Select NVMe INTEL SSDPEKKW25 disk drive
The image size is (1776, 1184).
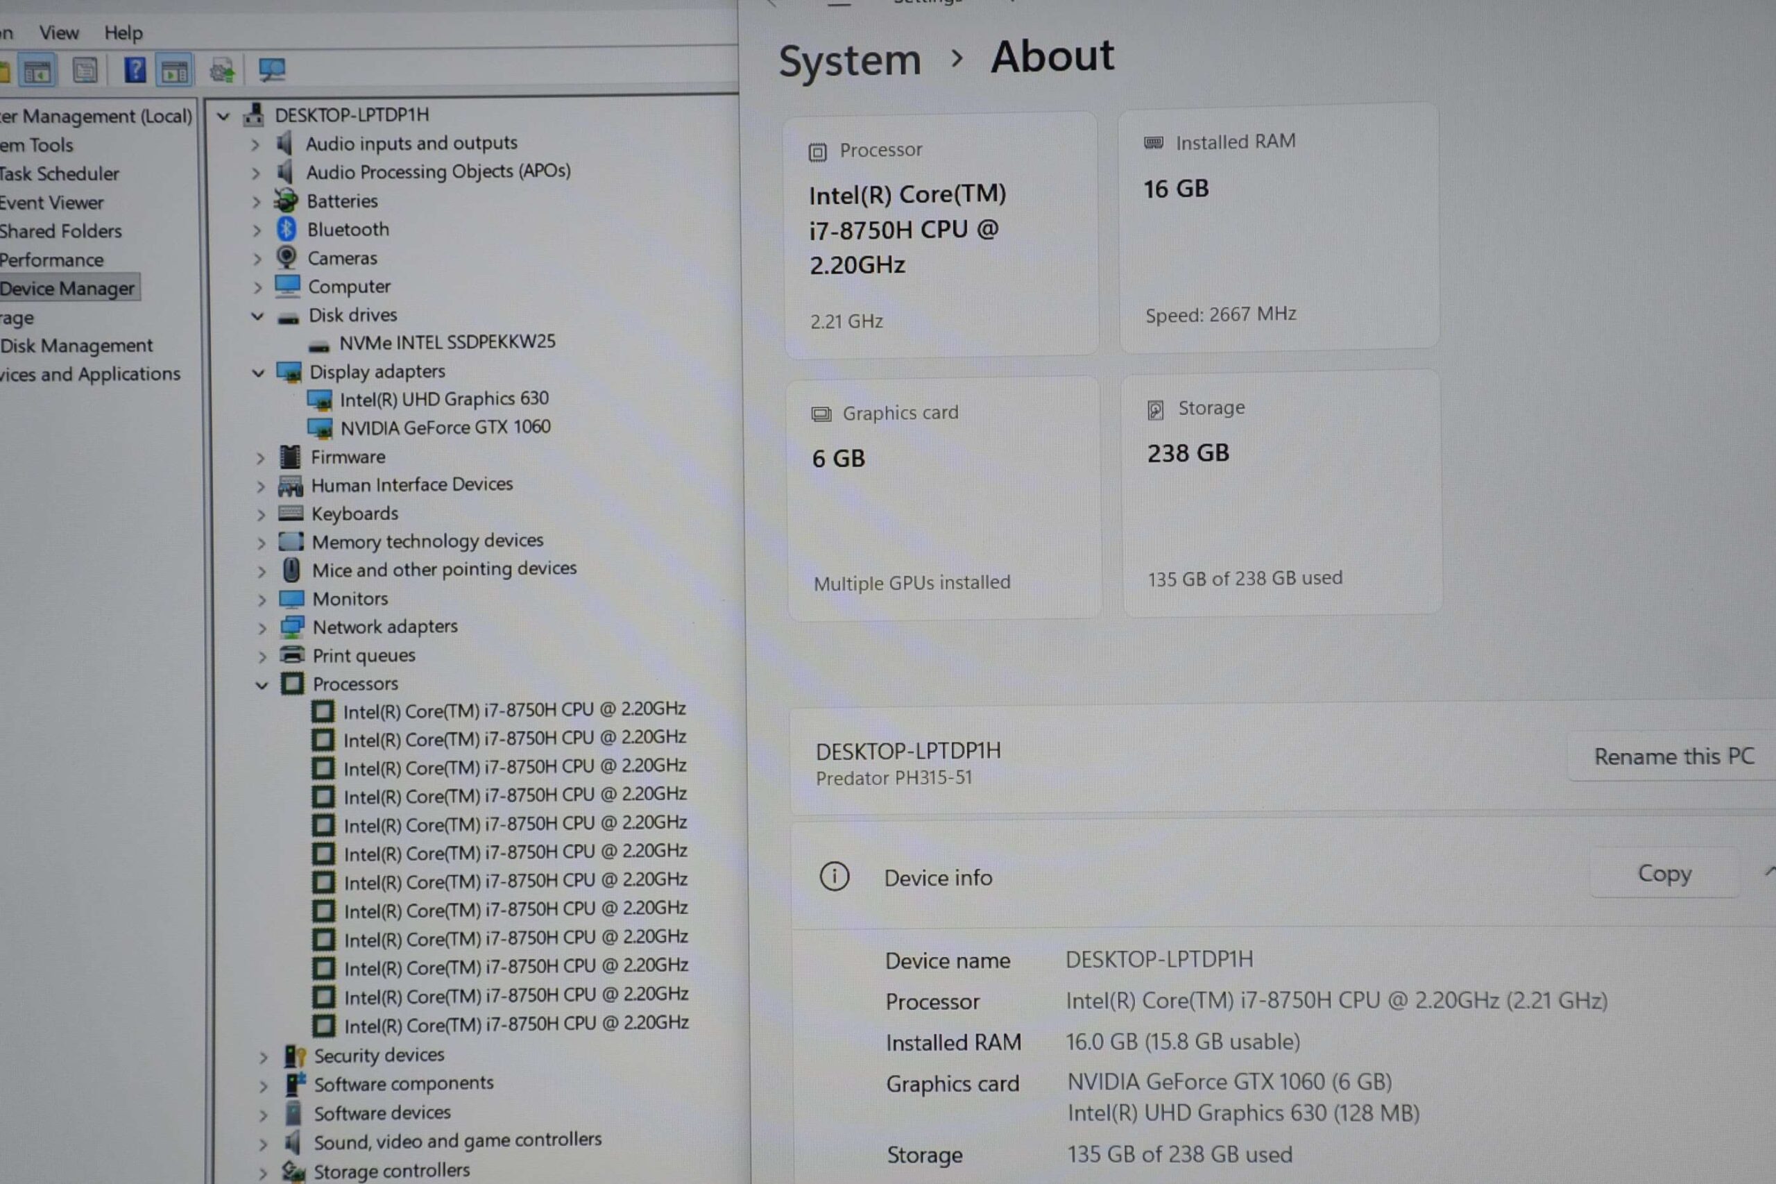447,342
